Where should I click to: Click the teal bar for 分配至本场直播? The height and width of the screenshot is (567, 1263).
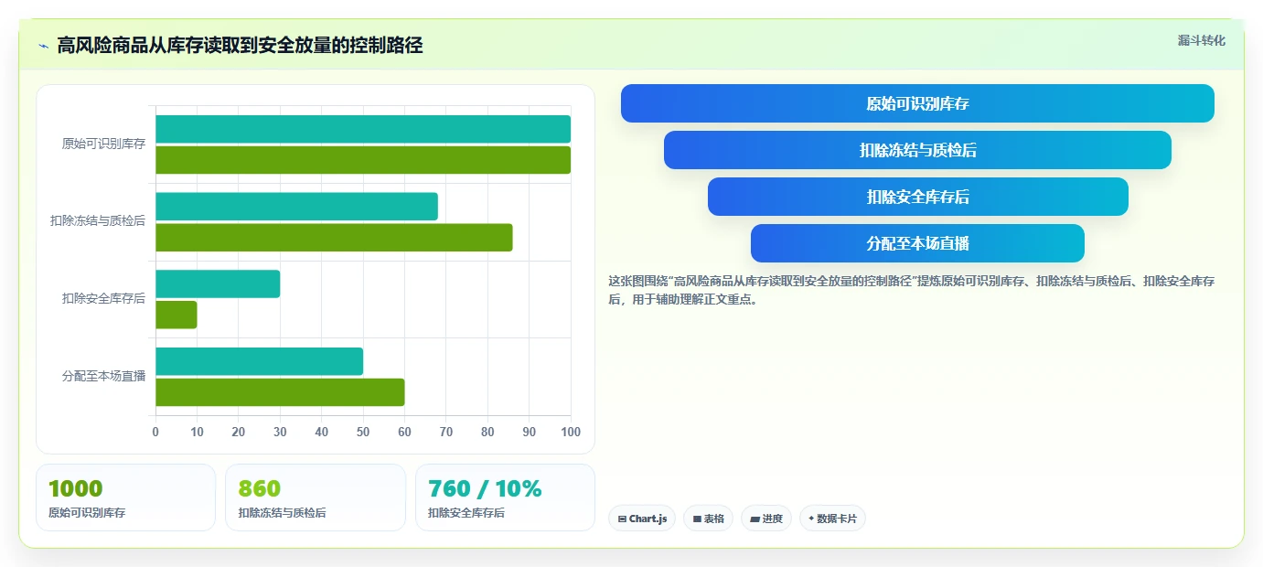tap(259, 361)
